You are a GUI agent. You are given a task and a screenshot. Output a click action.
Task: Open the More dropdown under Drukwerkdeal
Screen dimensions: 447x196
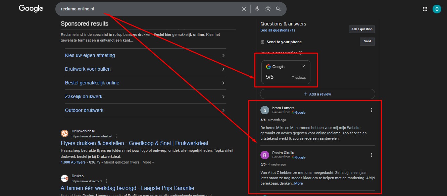148,162
